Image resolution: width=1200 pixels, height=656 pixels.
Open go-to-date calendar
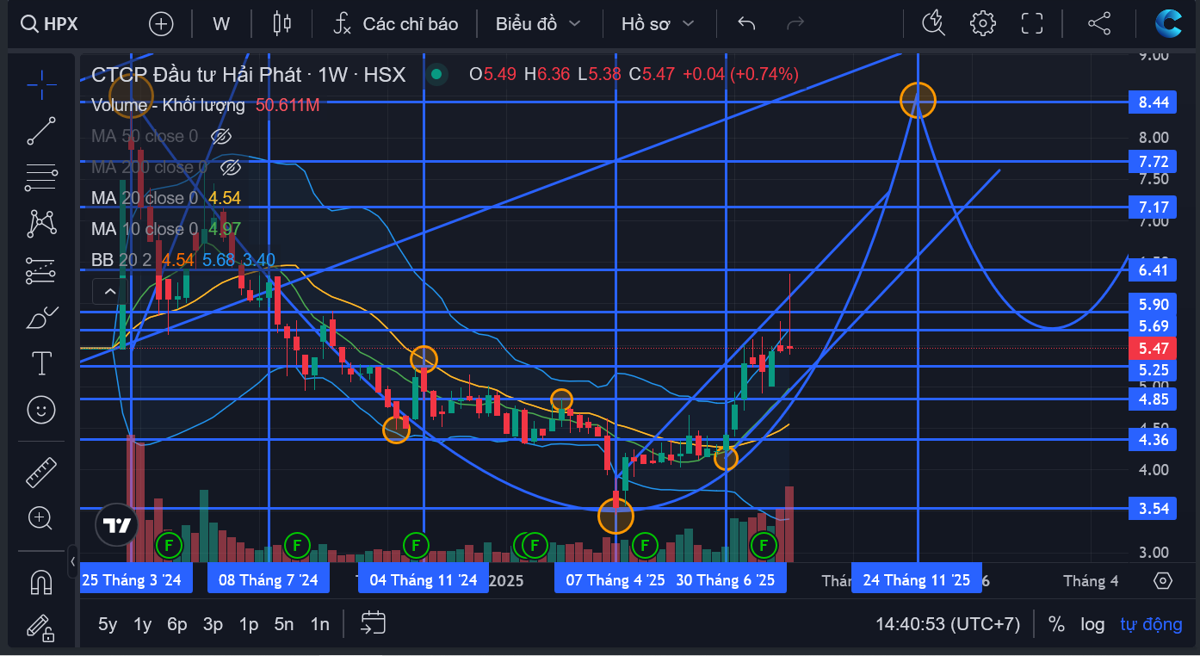(x=373, y=623)
